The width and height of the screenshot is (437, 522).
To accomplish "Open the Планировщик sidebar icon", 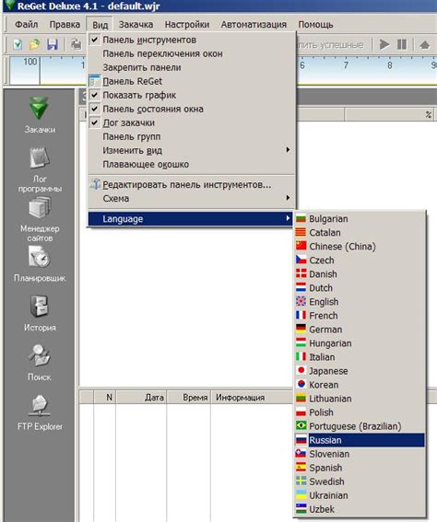I will click(x=40, y=264).
